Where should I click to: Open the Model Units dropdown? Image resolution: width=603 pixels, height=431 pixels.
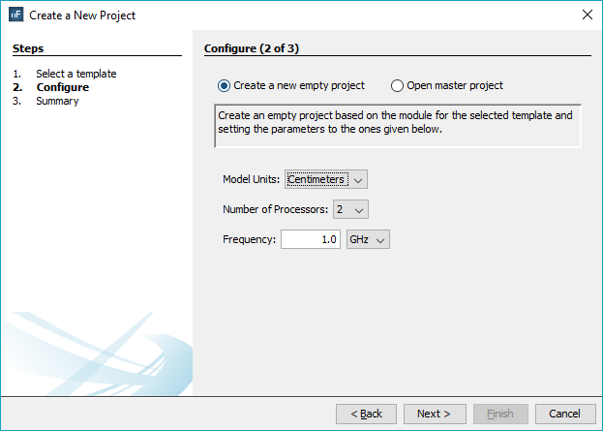(326, 179)
